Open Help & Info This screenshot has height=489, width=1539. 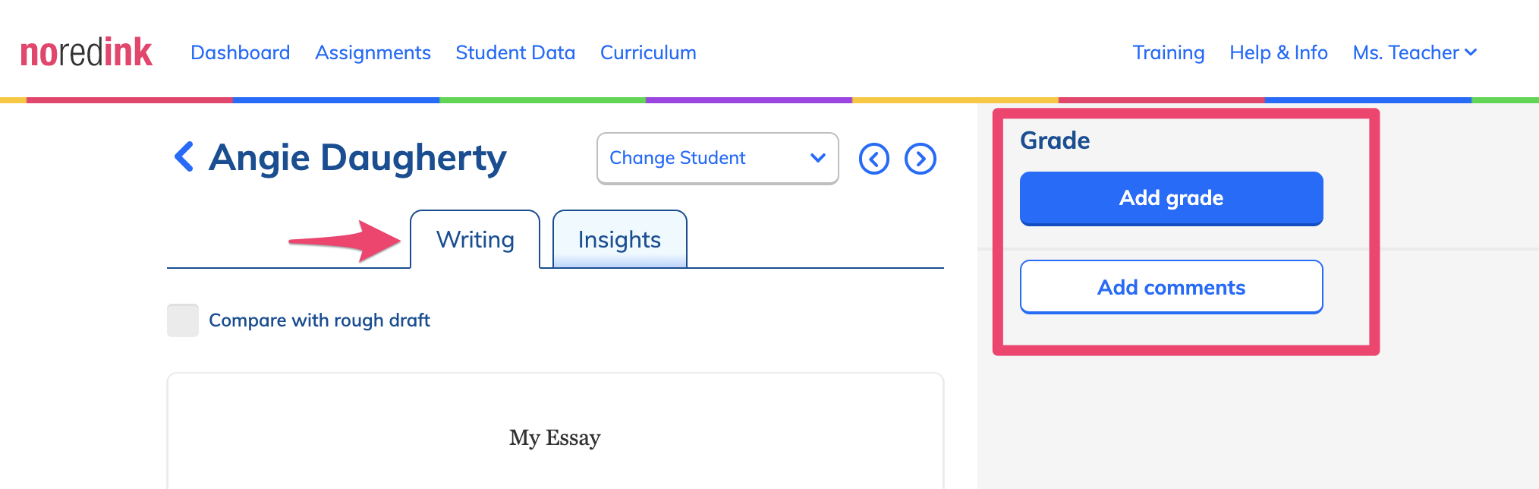tap(1279, 52)
